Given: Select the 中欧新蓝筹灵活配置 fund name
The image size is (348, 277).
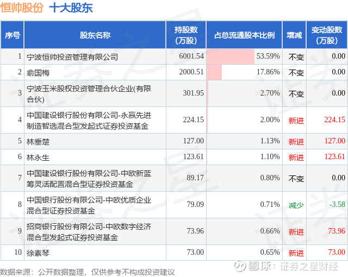Looking at the screenshot, I should 89,179.
